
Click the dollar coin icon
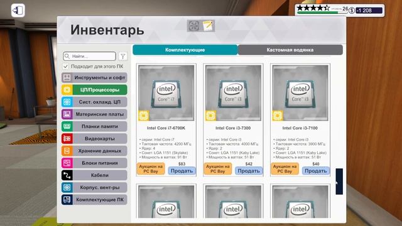352,11
